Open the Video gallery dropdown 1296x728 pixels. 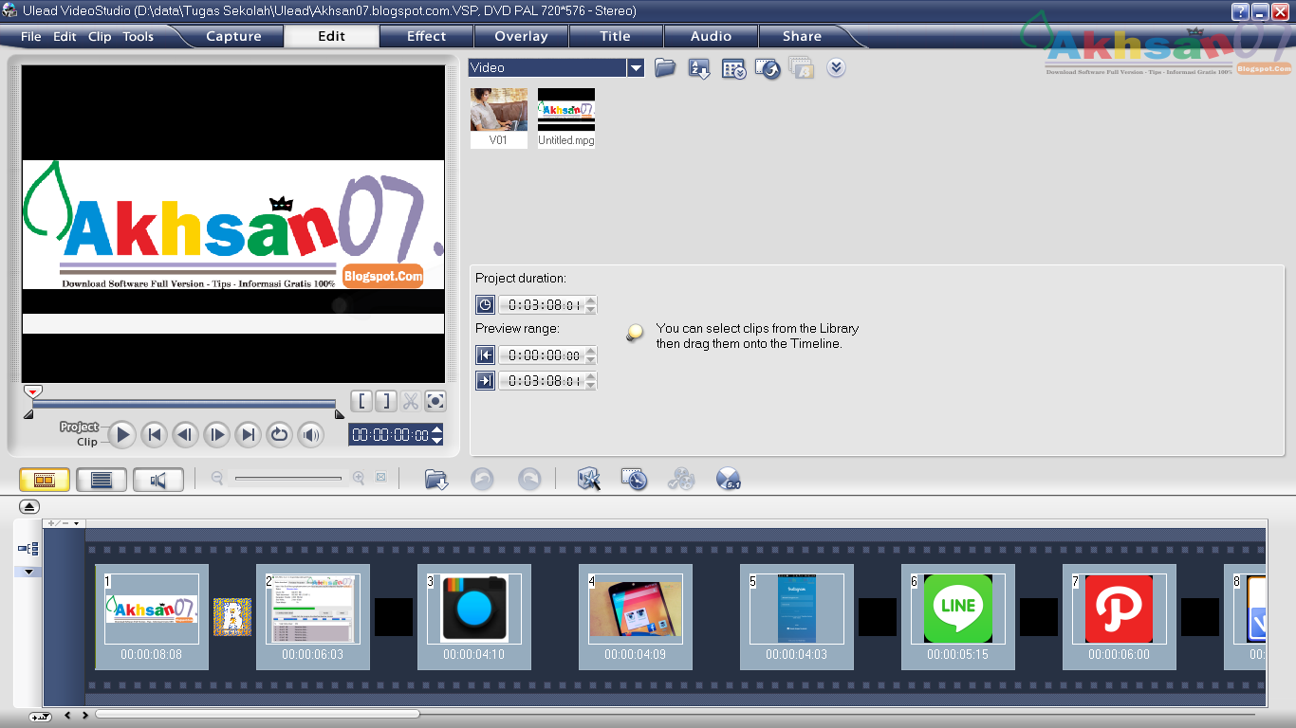636,68
